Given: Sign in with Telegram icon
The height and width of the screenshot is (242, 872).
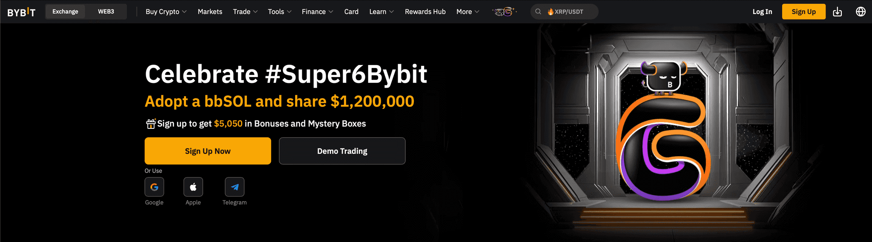Looking at the screenshot, I should tap(235, 187).
